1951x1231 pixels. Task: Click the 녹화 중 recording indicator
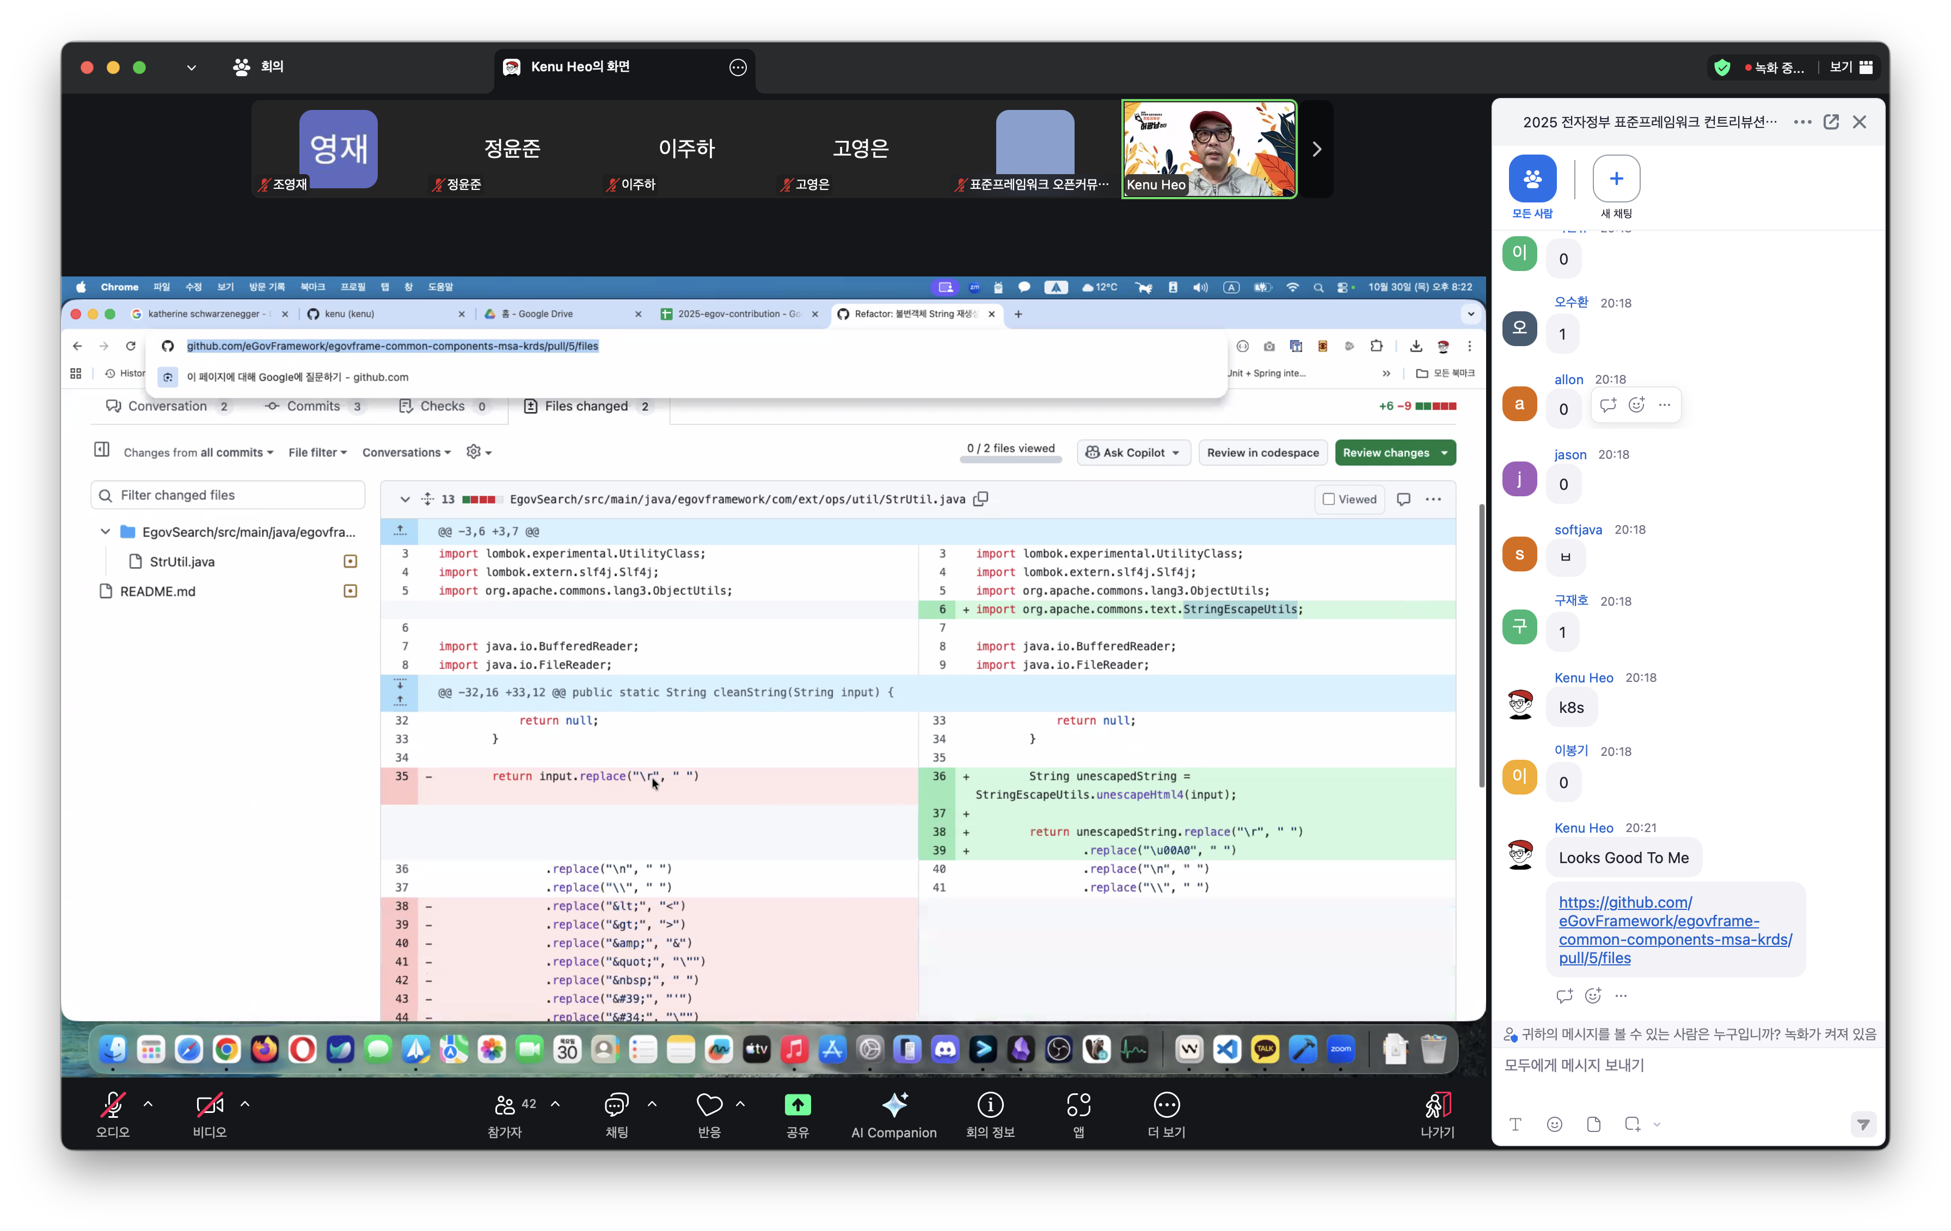(1774, 68)
